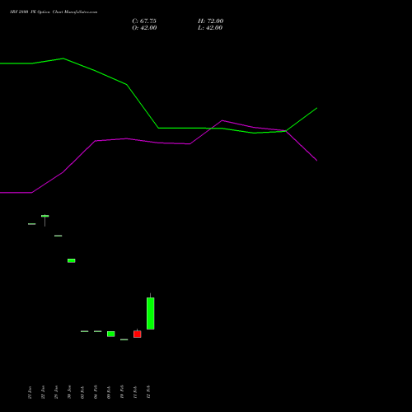This screenshot has height=412, width=412.
Task: Click the small green candle for 30 Jan
Action: click(72, 260)
